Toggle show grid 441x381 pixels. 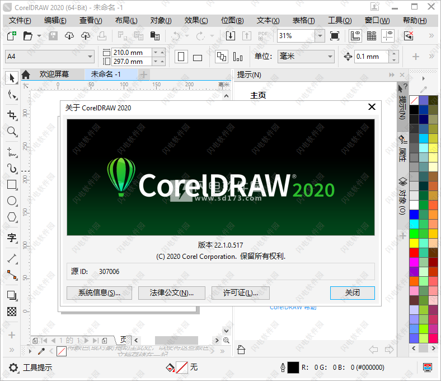coord(372,36)
